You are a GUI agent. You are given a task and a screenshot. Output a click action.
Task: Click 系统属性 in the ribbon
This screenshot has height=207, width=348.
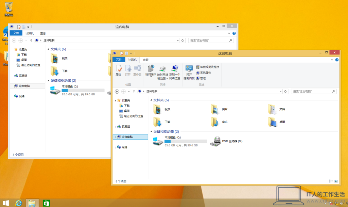[x=204, y=73]
